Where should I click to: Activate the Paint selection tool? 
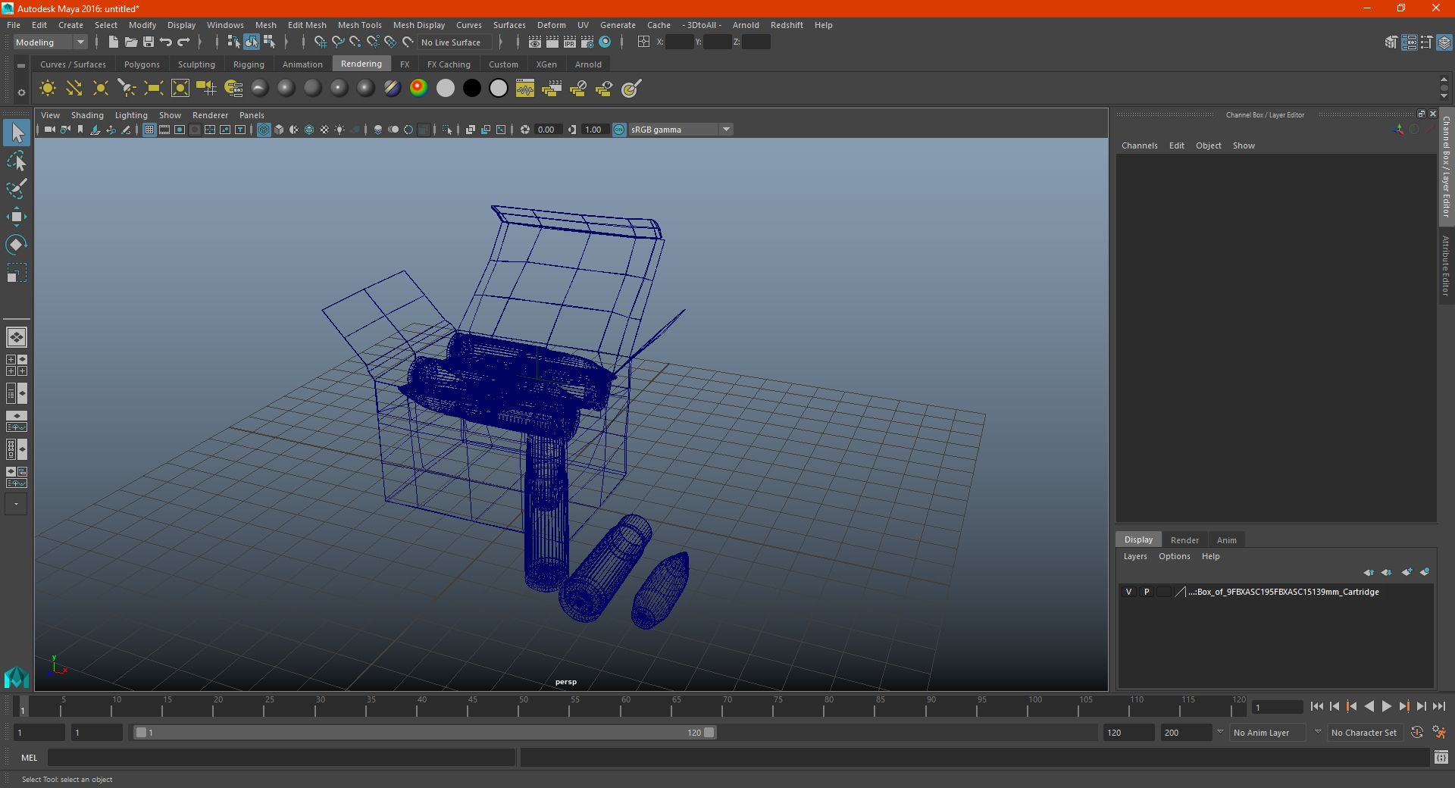(17, 189)
